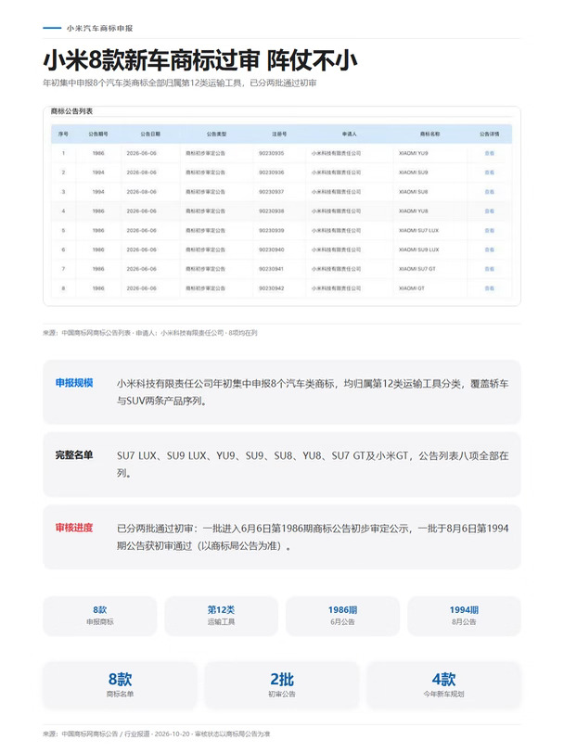The image size is (564, 753).
Task: Open the 查看 link for XIAOMI SU7 LUX
Action: 489,231
